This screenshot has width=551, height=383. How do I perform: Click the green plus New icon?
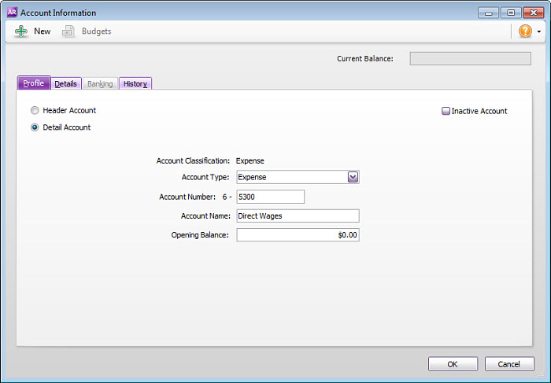(21, 31)
